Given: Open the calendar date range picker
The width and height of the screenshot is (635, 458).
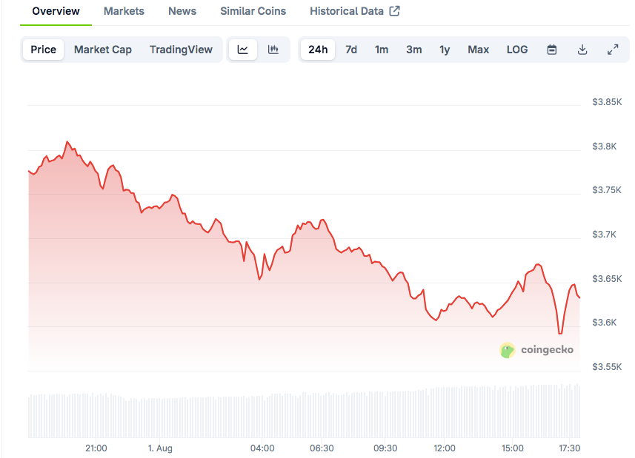Looking at the screenshot, I should tap(552, 50).
